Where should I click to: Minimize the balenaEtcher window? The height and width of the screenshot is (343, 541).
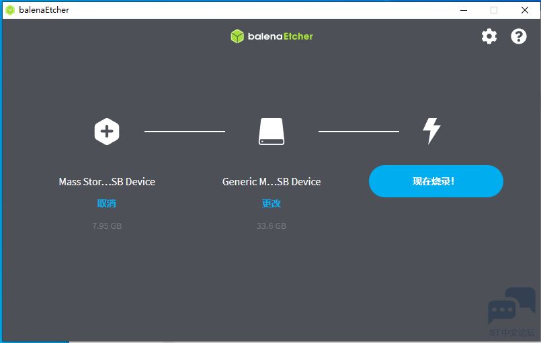click(464, 10)
